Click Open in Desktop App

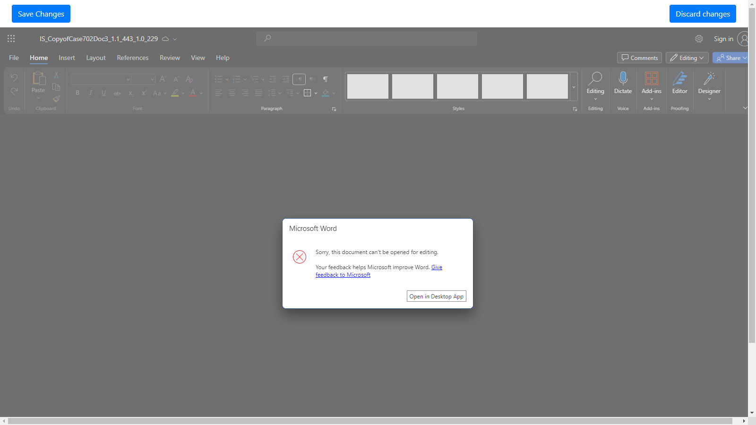click(x=436, y=296)
